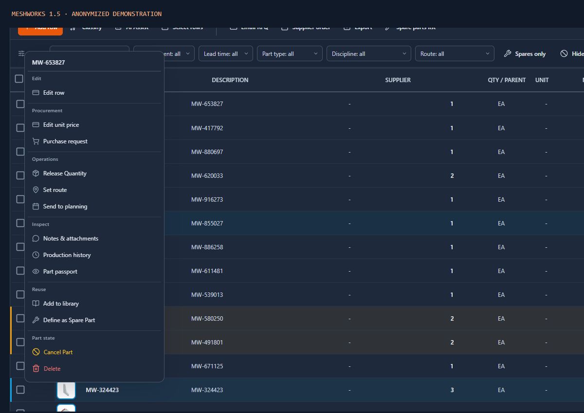Click the Purchase request cart icon
This screenshot has height=413, width=584.
[x=36, y=141]
